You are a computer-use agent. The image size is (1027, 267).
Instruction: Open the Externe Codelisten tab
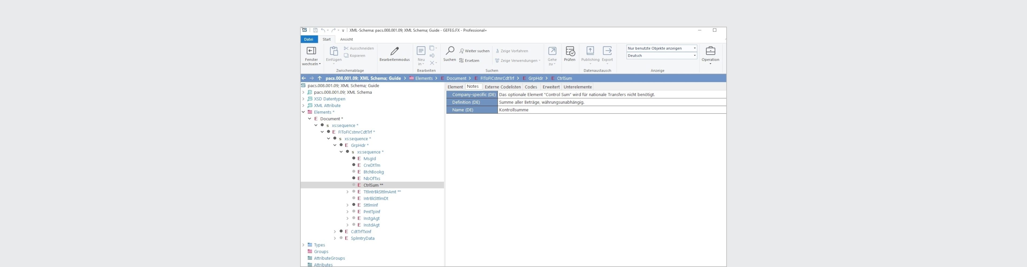pos(502,87)
